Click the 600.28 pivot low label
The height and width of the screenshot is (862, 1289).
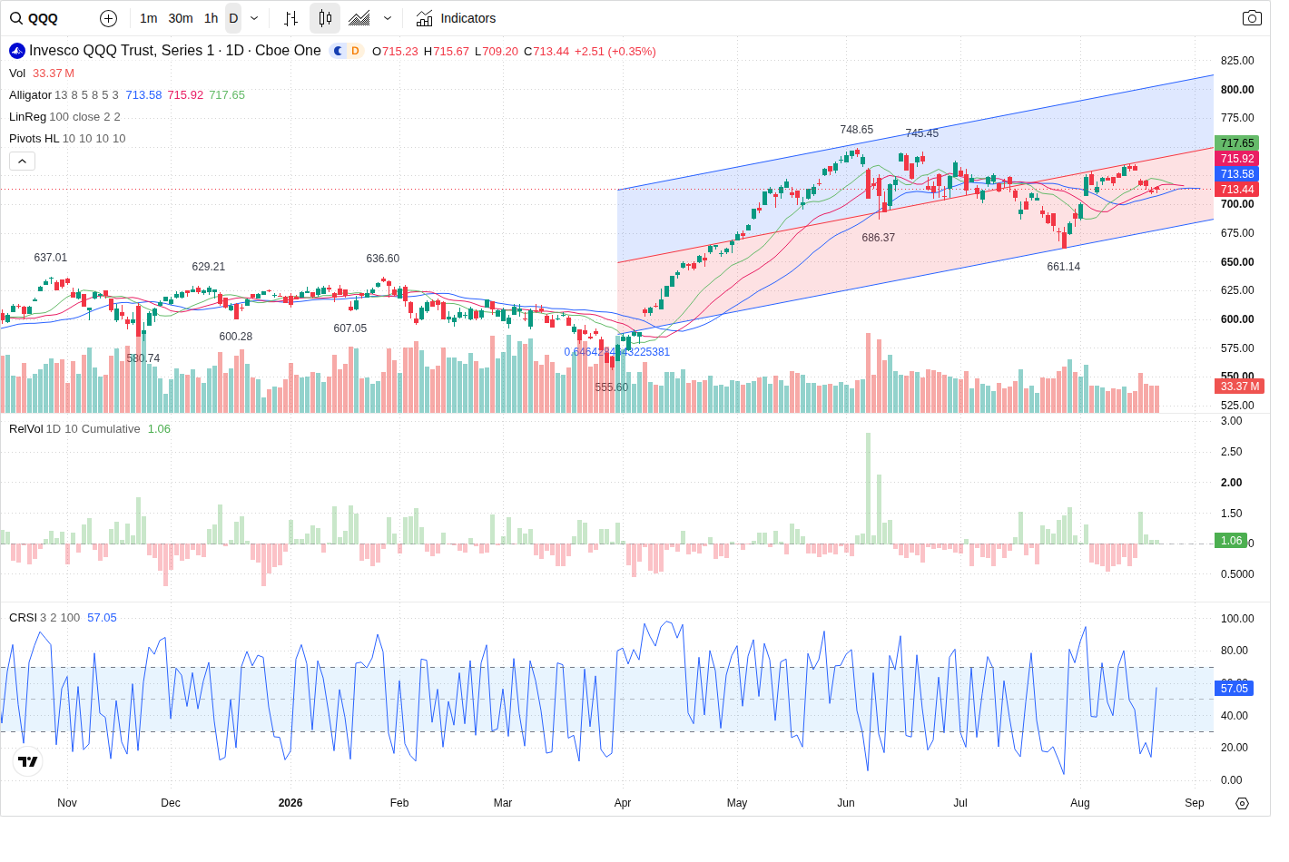coord(236,337)
